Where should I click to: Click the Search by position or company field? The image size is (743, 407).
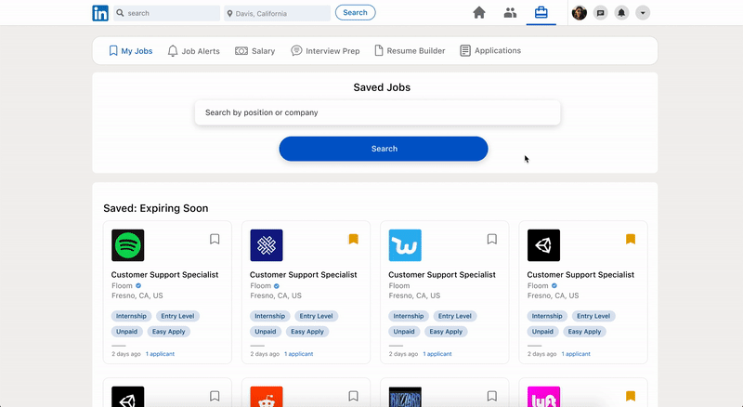[x=378, y=112]
